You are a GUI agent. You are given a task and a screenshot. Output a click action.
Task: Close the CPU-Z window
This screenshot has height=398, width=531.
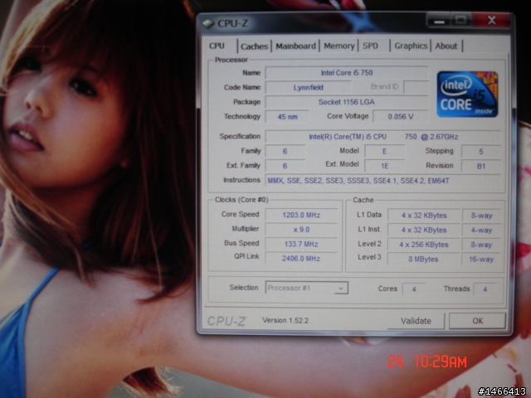492,21
